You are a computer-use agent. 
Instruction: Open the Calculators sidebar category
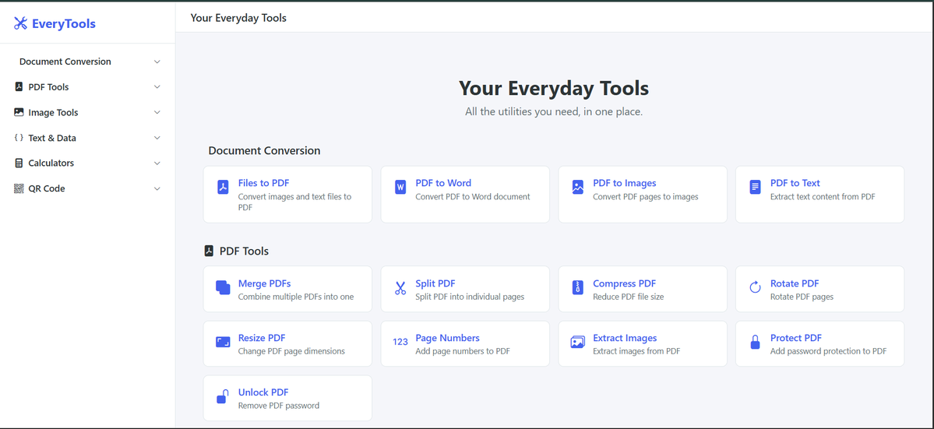[x=87, y=163]
